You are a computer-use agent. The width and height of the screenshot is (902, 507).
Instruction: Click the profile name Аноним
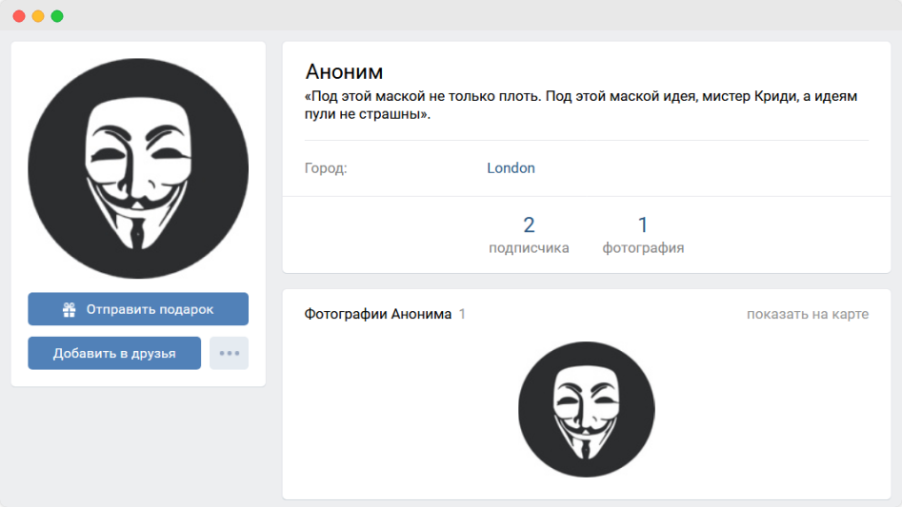pyautogui.click(x=344, y=71)
